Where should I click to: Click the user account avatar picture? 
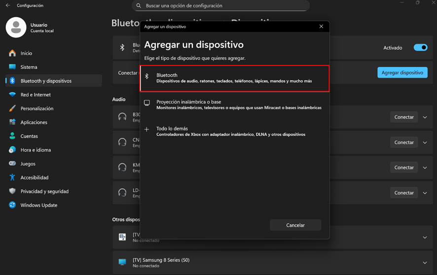(16, 27)
